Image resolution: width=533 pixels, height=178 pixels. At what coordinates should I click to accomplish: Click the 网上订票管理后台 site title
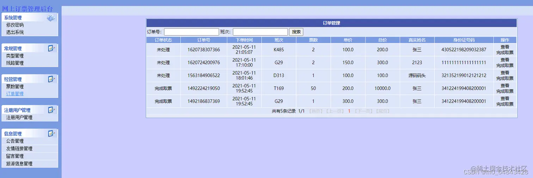(27, 9)
